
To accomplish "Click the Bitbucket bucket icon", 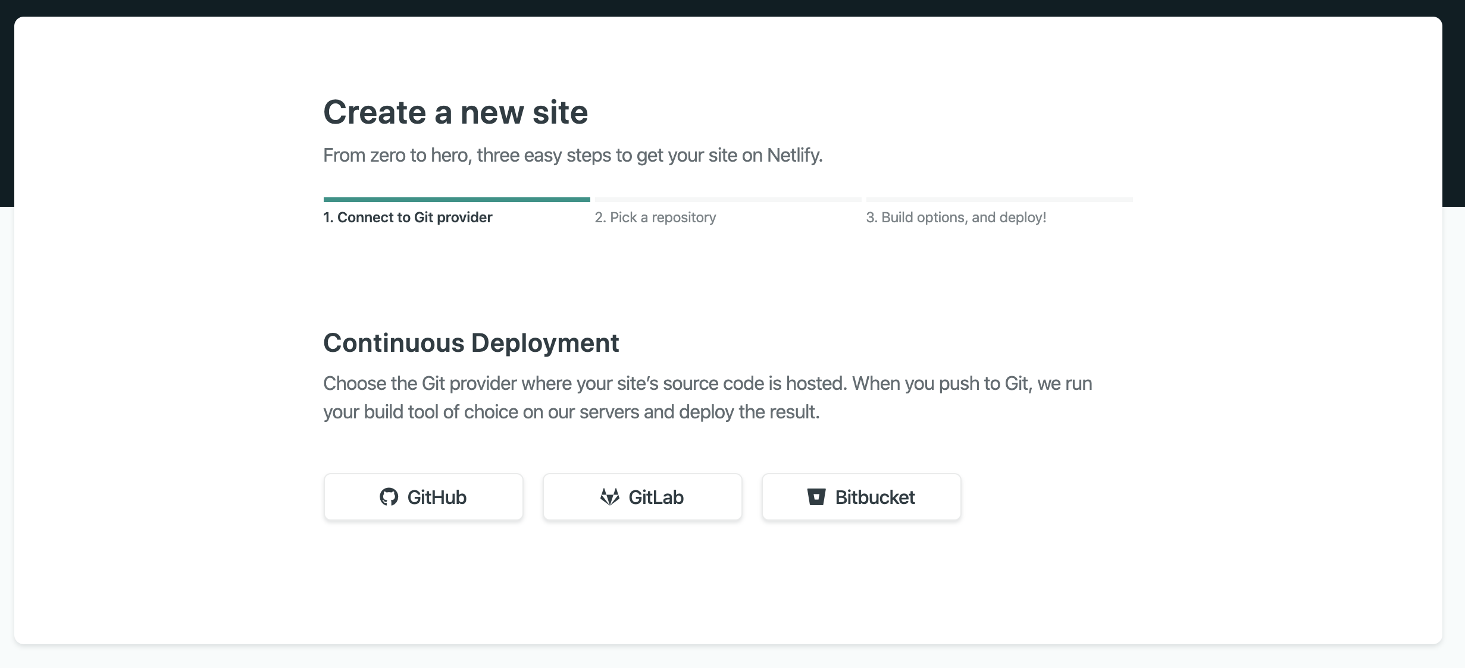I will tap(816, 497).
